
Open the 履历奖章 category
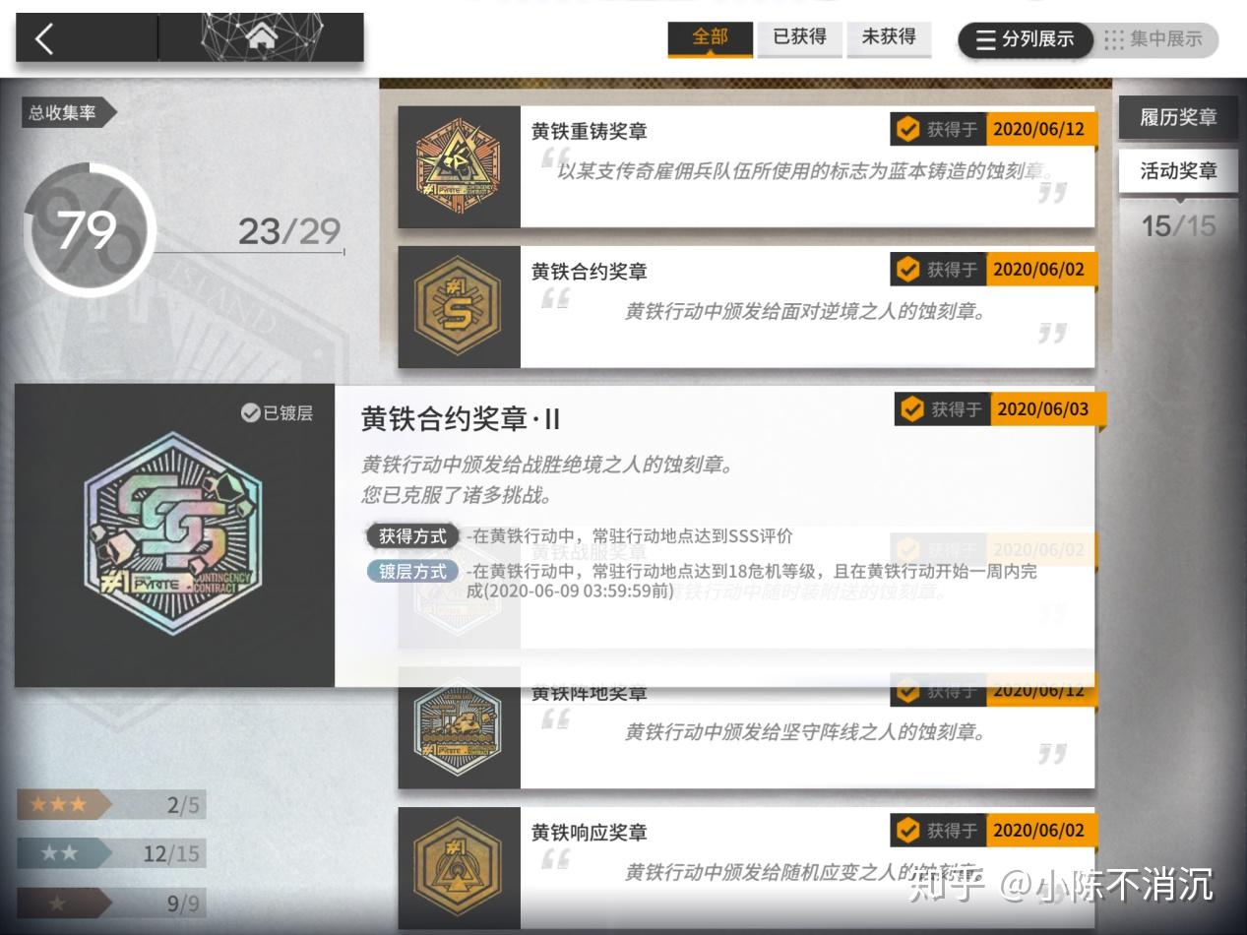[1178, 117]
